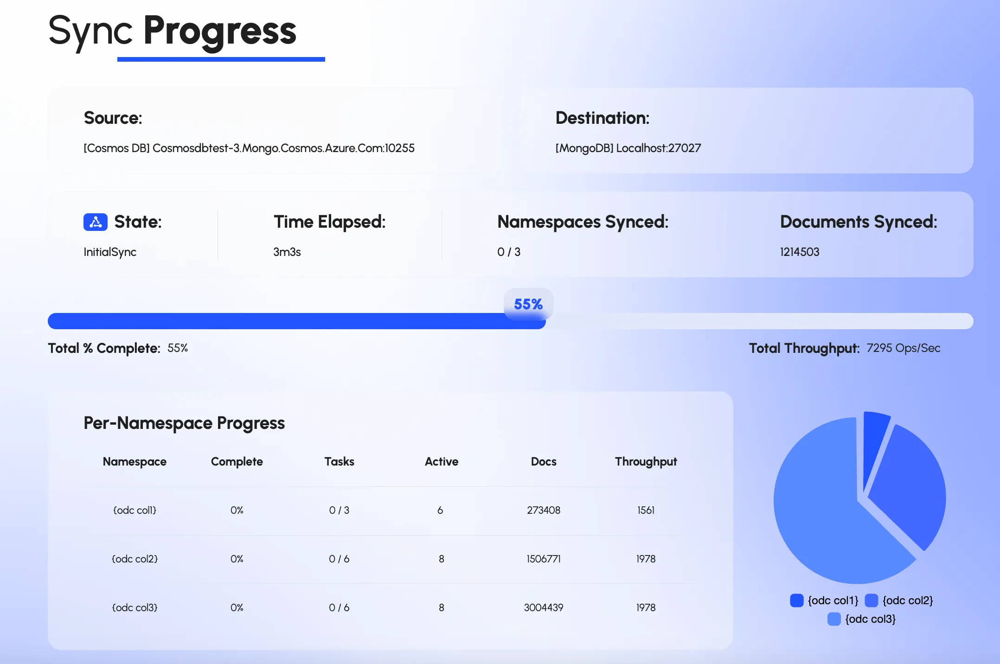
Task: Click the MongoDB Localhost:27027 address
Action: (628, 148)
